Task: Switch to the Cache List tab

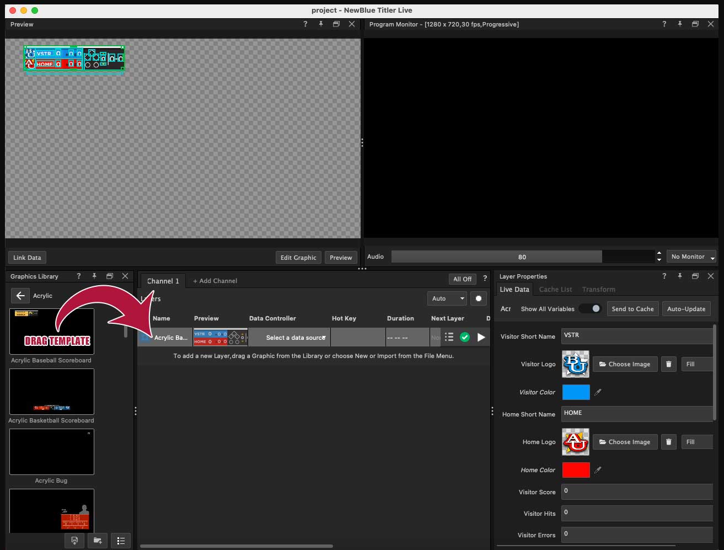Action: 555,289
